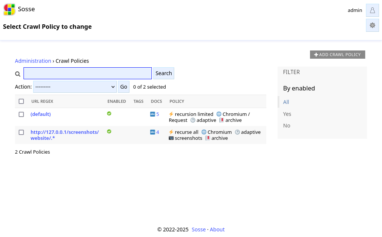382x237 pixels.
Task: Click the Search button
Action: pyautogui.click(x=164, y=73)
